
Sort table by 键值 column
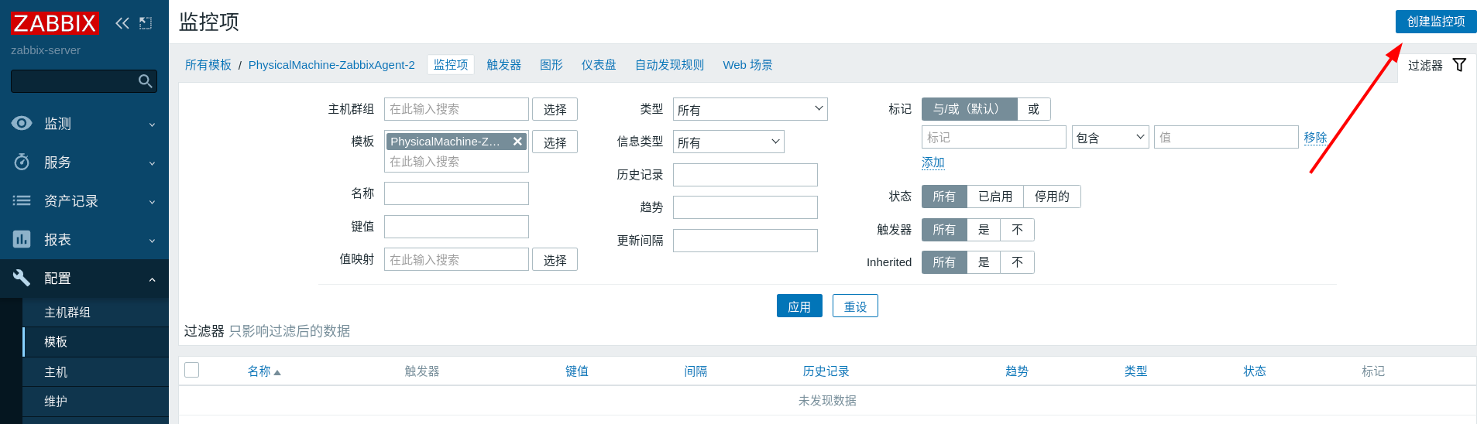[577, 371]
